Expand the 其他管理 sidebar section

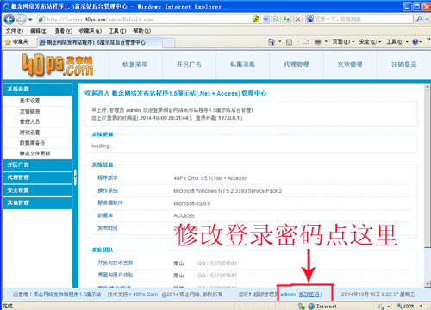coord(37,202)
